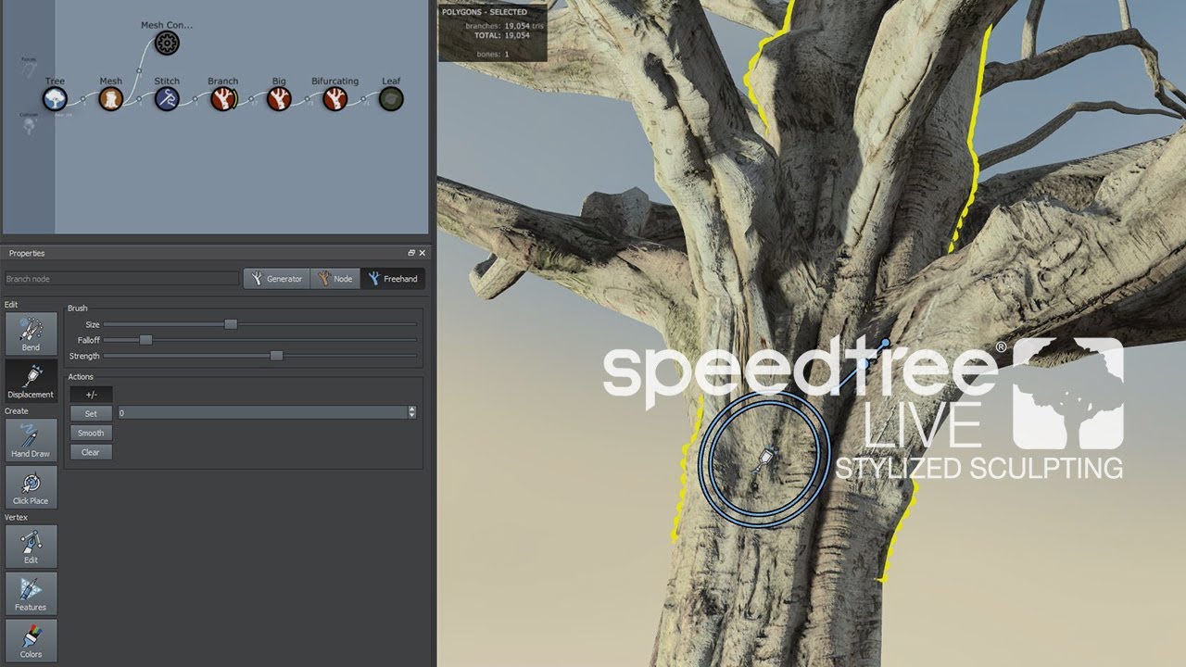Click the Smooth action button

(91, 433)
